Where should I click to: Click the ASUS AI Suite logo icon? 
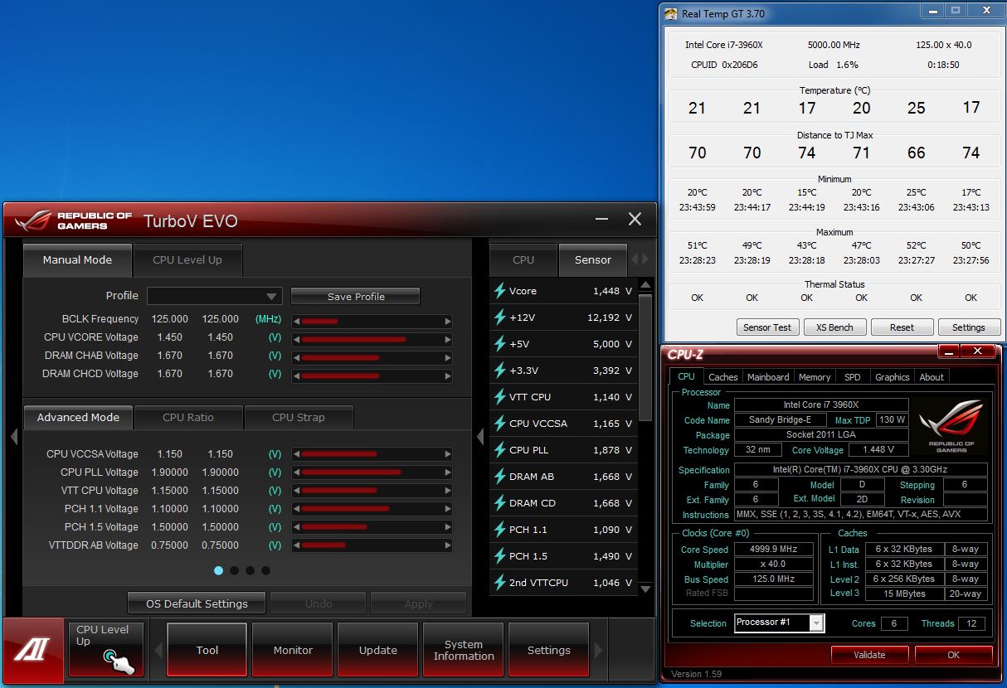click(32, 650)
